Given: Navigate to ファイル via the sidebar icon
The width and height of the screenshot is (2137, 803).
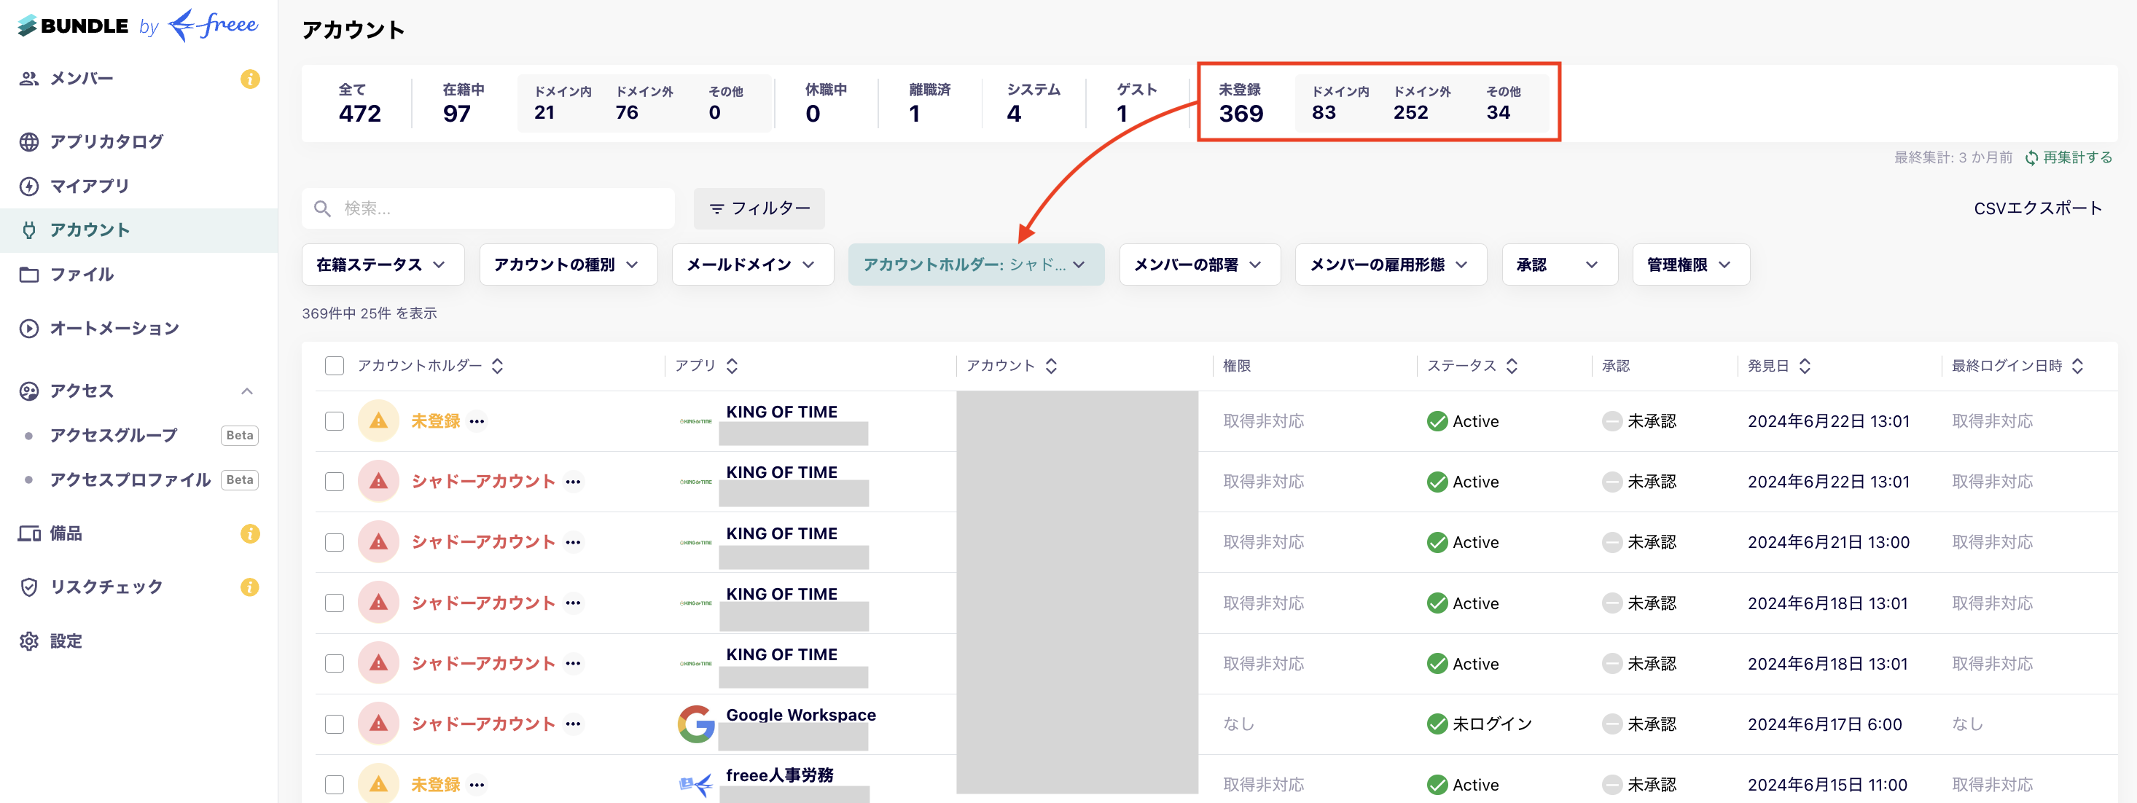Looking at the screenshot, I should 83,274.
